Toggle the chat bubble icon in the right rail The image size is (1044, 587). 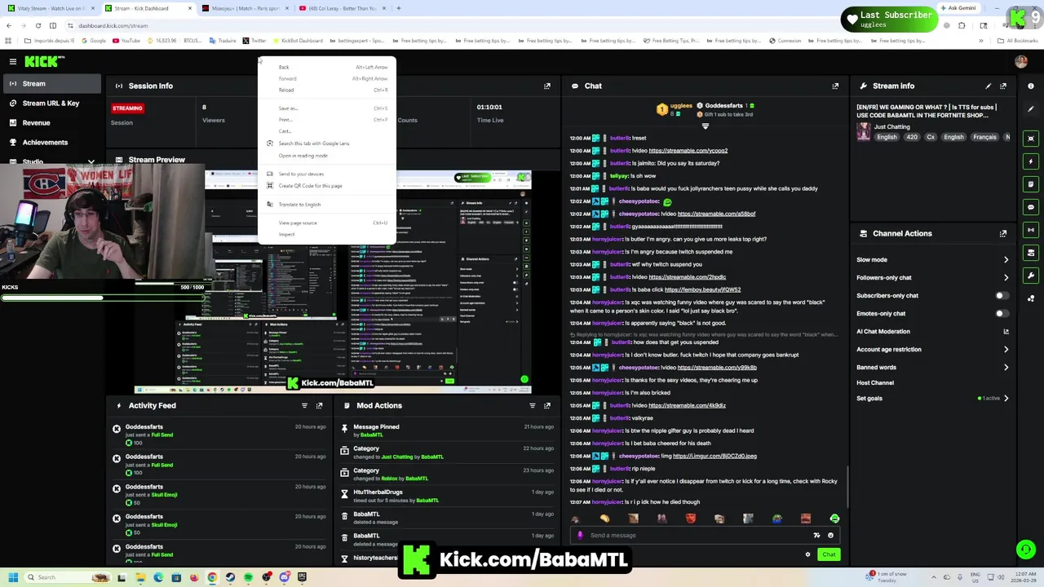1031,207
